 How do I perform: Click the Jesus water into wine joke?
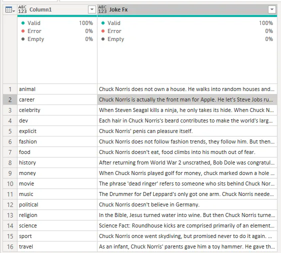[187, 215]
